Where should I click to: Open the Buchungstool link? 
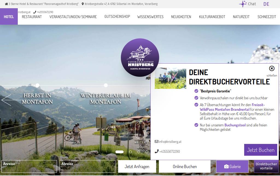coord(235,125)
